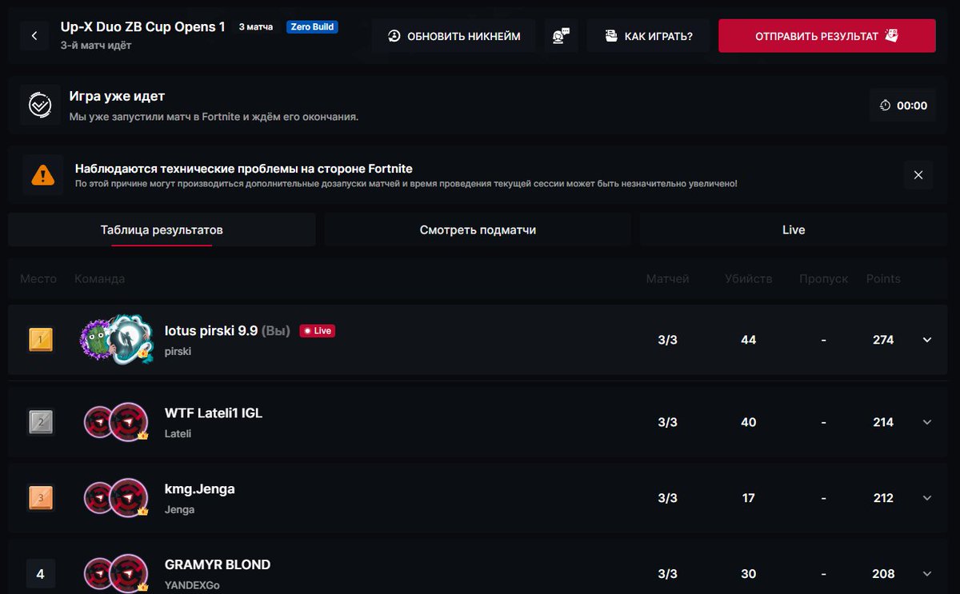Click the player name YANDEXGo
Screen dimensions: 960x594
(192, 585)
